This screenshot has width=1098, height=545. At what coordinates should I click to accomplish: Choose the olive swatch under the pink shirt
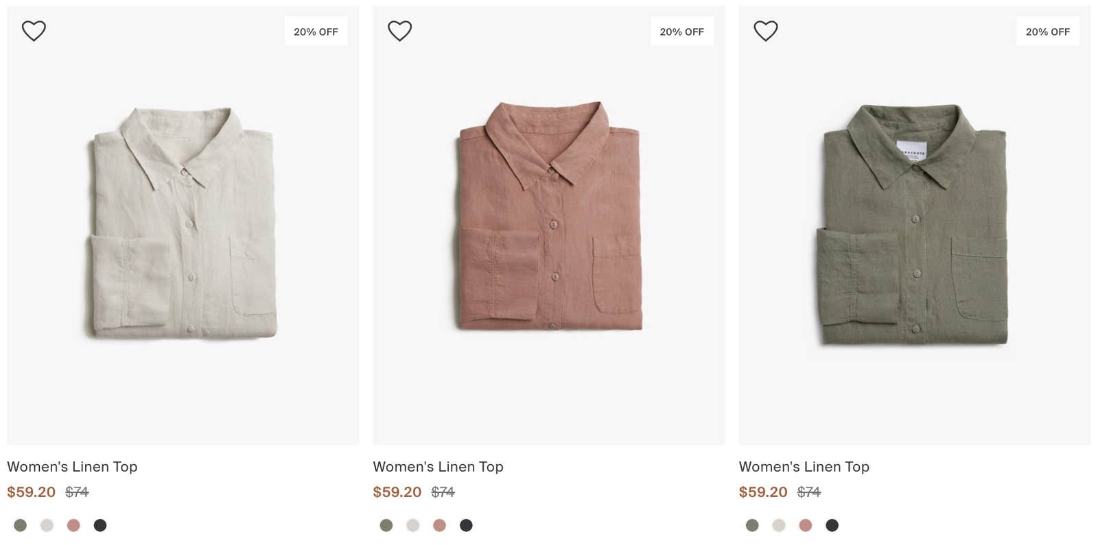point(386,525)
